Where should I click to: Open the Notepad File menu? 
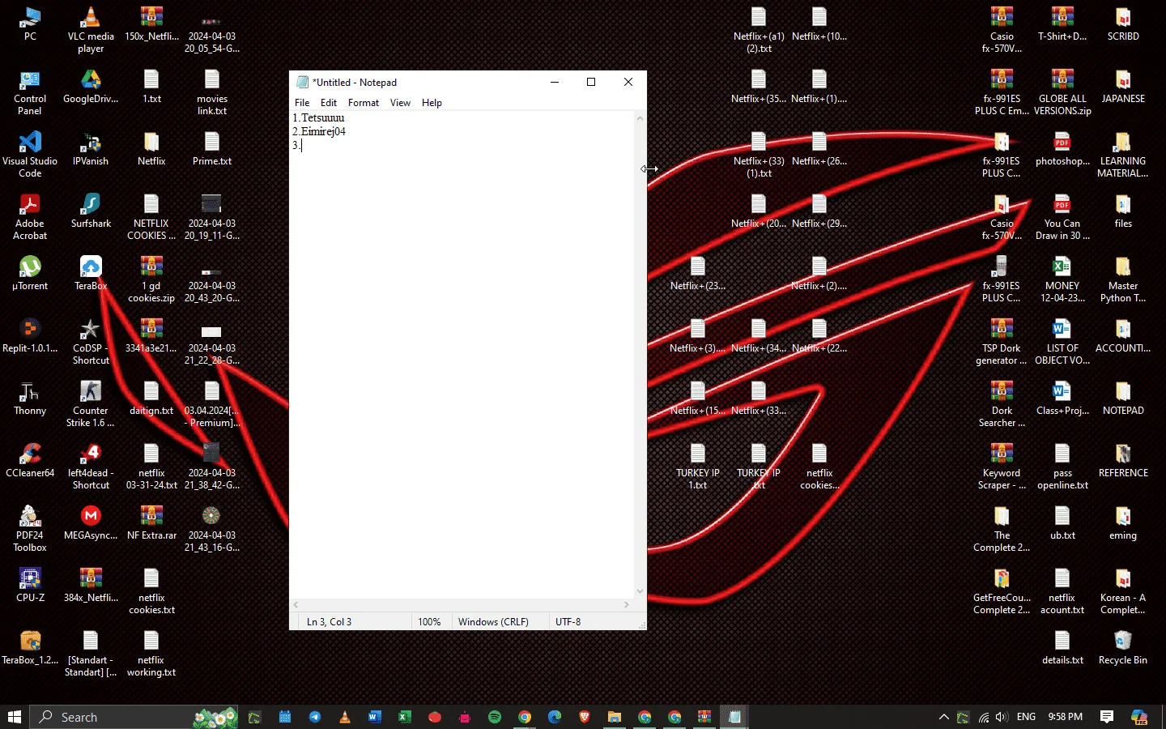tap(302, 103)
